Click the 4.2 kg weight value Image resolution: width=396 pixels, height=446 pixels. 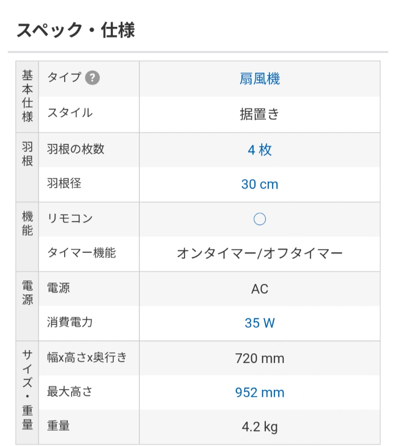point(259,427)
